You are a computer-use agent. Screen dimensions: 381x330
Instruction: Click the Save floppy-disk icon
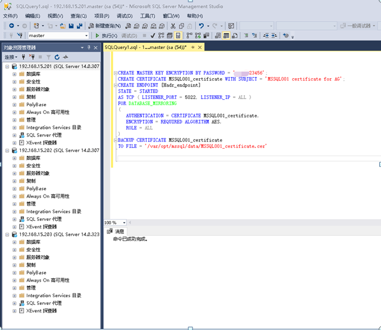point(71,26)
